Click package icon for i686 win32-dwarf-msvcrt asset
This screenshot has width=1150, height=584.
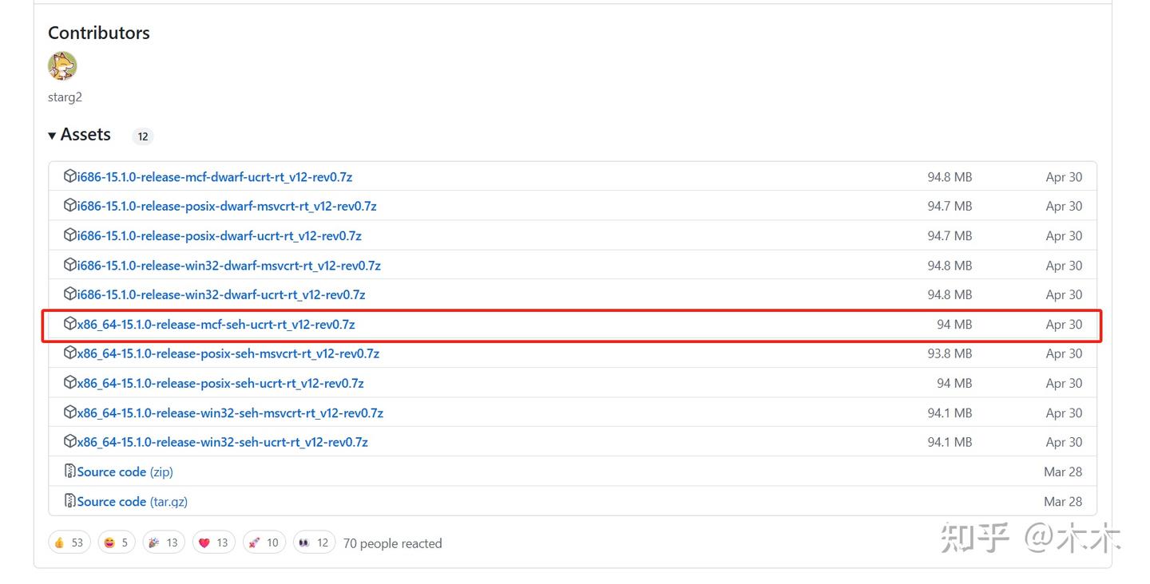[x=70, y=265]
